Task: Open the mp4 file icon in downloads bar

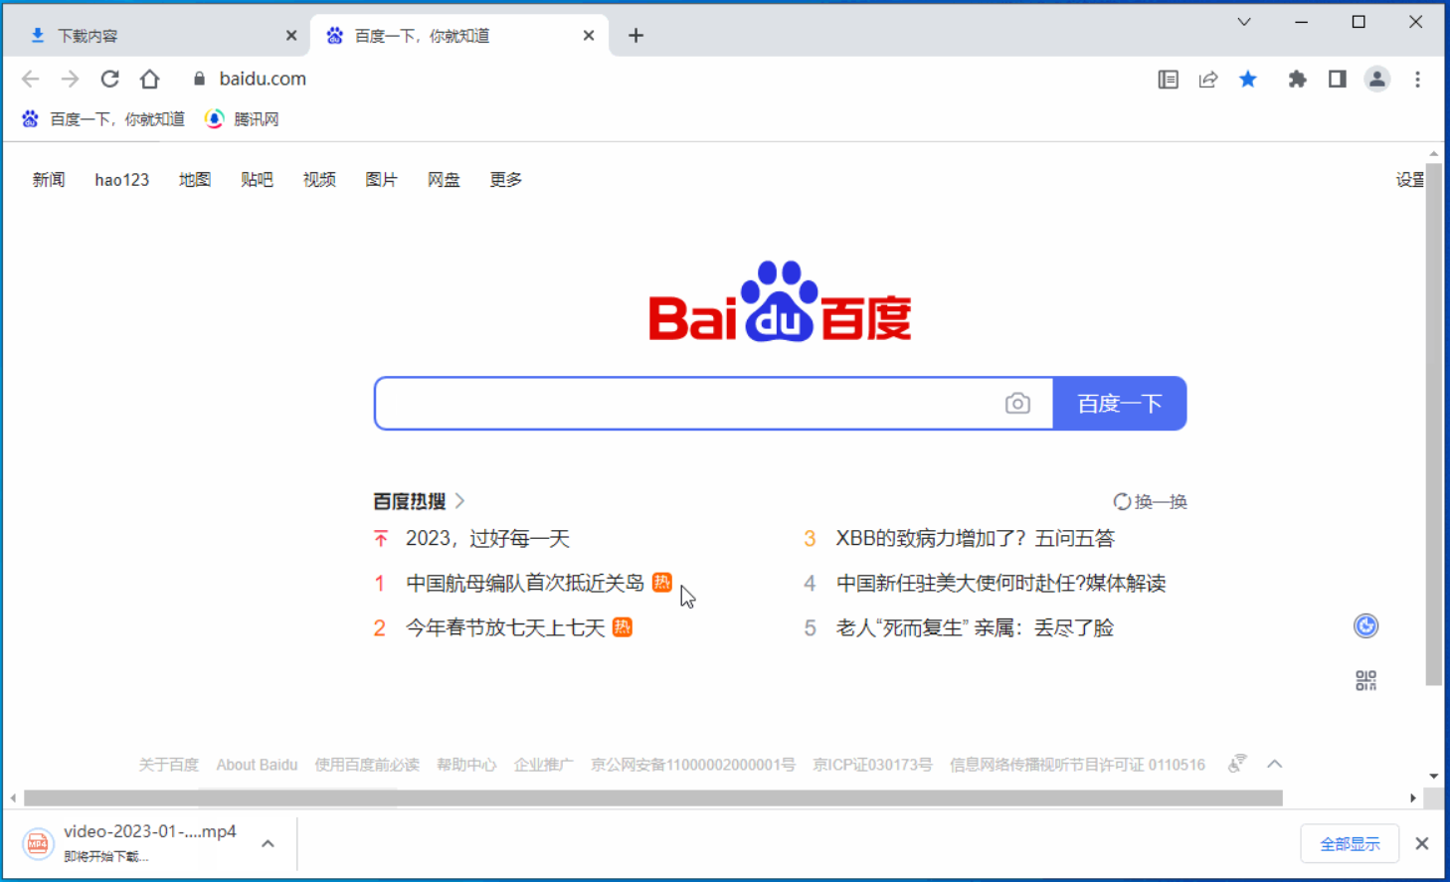Action: [x=38, y=844]
